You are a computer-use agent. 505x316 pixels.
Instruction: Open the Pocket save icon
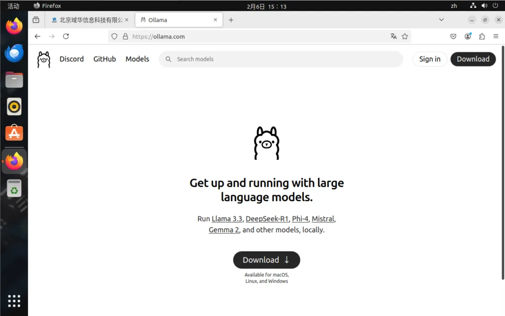coord(453,36)
